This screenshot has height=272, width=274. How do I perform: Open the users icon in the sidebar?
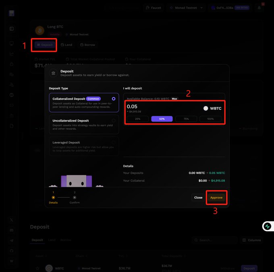12,85
